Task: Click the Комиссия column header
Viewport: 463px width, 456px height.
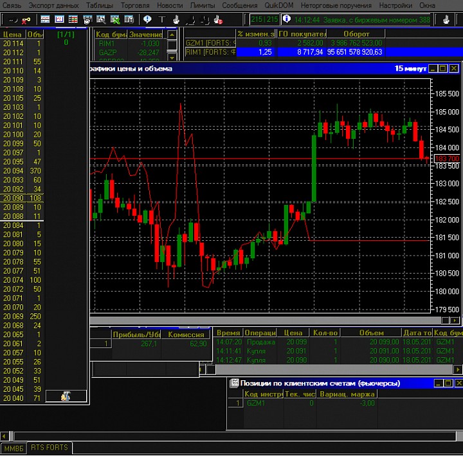Action: click(x=186, y=334)
